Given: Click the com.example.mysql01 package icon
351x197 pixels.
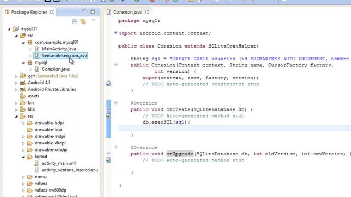Looking at the screenshot, I should [30, 42].
